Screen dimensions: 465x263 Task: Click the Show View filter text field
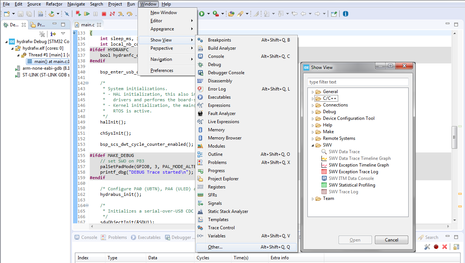(x=357, y=82)
